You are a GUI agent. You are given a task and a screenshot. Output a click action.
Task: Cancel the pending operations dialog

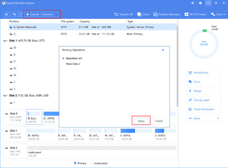159,121
